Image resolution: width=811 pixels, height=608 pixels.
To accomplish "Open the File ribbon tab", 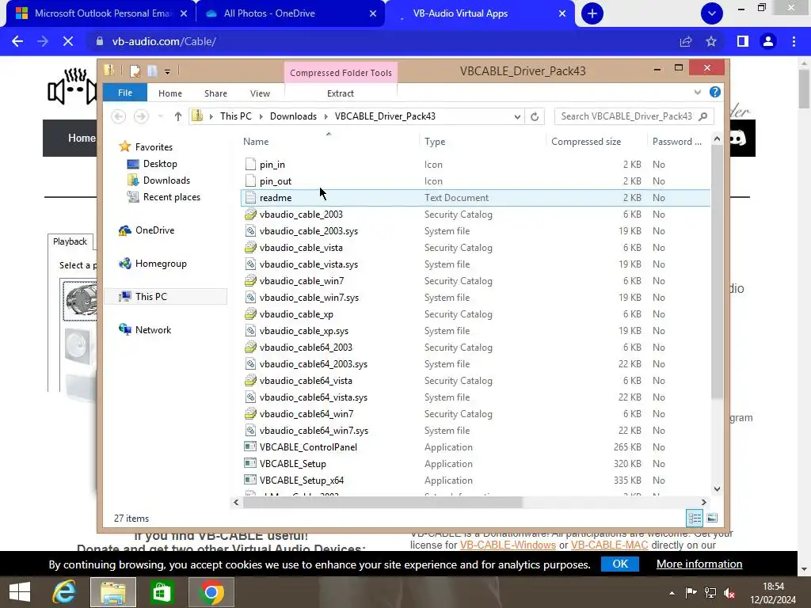I will 125,93.
